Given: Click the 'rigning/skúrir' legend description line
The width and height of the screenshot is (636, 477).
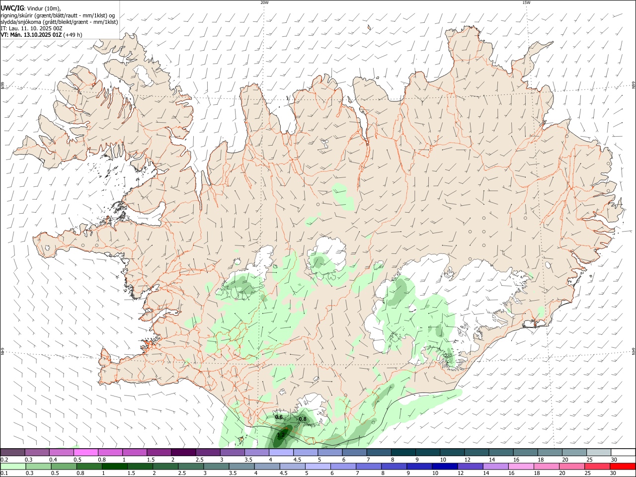Looking at the screenshot, I should (58, 15).
